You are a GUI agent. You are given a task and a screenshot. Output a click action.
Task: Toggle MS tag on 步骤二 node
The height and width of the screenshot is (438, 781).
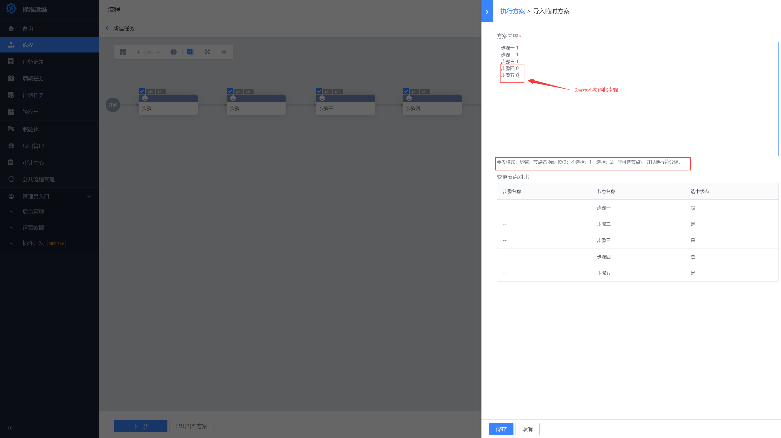[239, 92]
